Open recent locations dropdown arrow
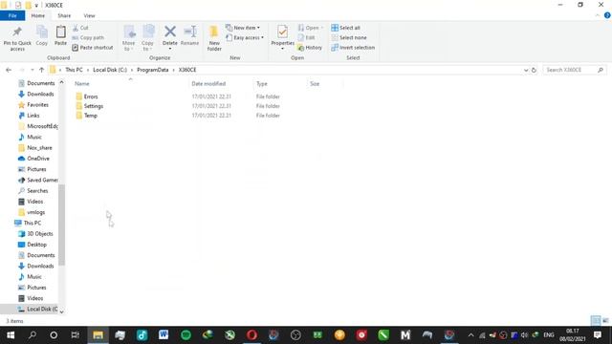 pos(32,70)
